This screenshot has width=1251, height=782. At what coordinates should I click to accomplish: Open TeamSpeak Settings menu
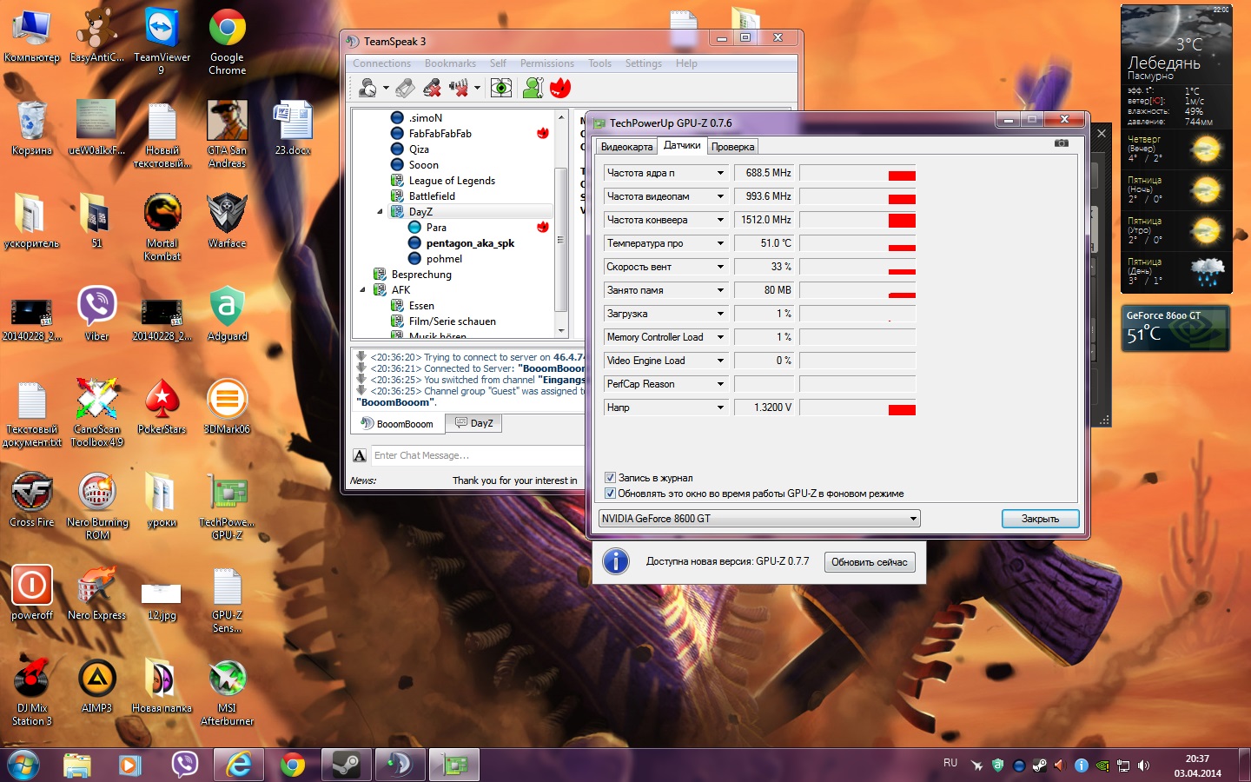[643, 63]
